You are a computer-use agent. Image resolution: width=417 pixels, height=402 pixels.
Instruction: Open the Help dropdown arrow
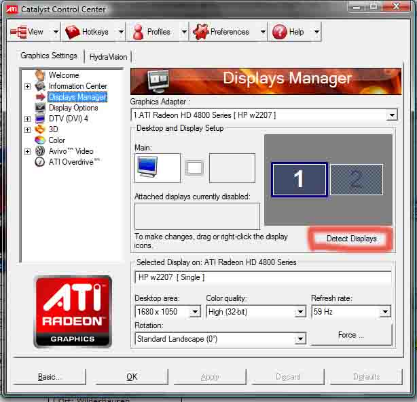click(316, 32)
